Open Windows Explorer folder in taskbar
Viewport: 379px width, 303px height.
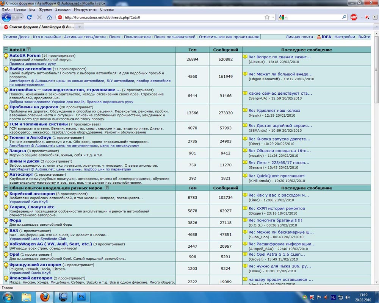pyautogui.click(x=26, y=297)
